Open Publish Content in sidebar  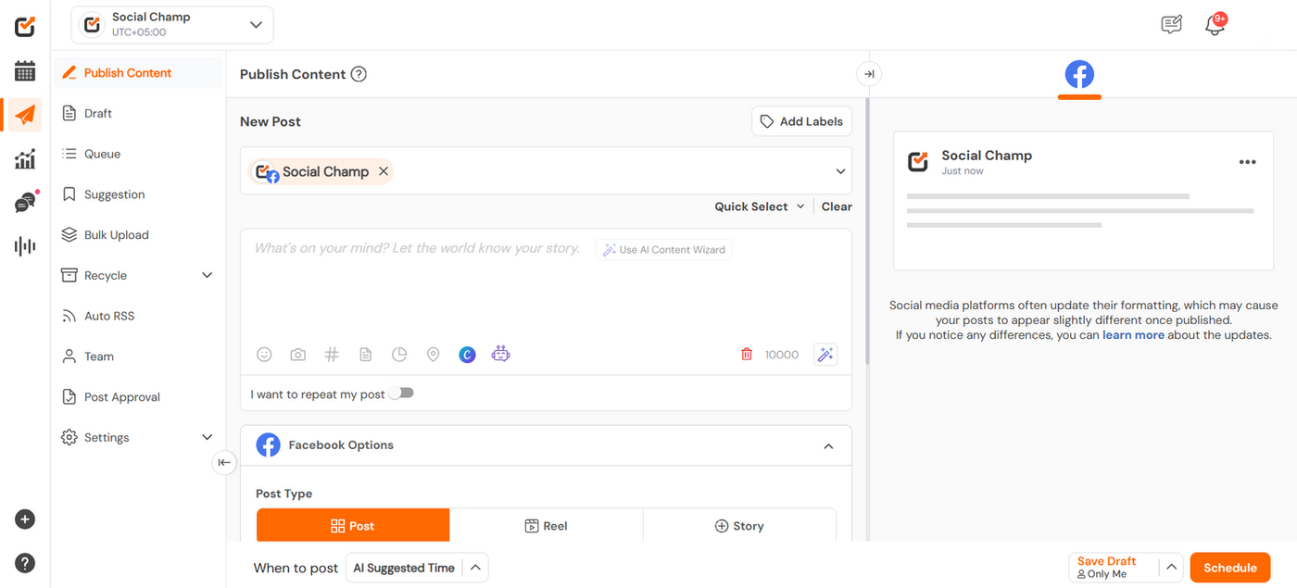138,73
